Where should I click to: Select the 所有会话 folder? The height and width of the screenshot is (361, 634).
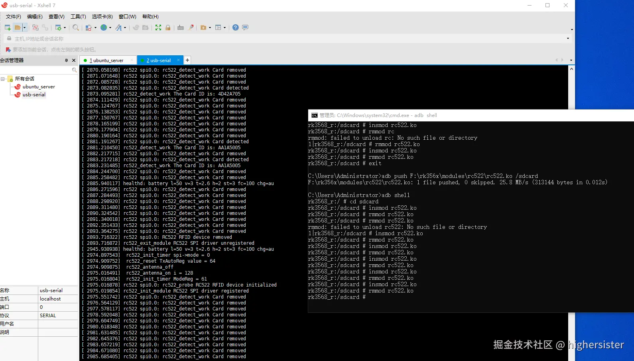click(x=25, y=79)
